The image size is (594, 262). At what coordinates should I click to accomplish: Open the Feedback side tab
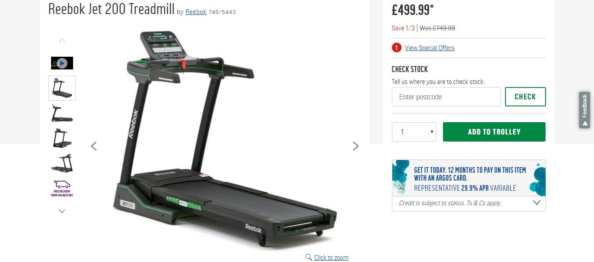pyautogui.click(x=584, y=110)
